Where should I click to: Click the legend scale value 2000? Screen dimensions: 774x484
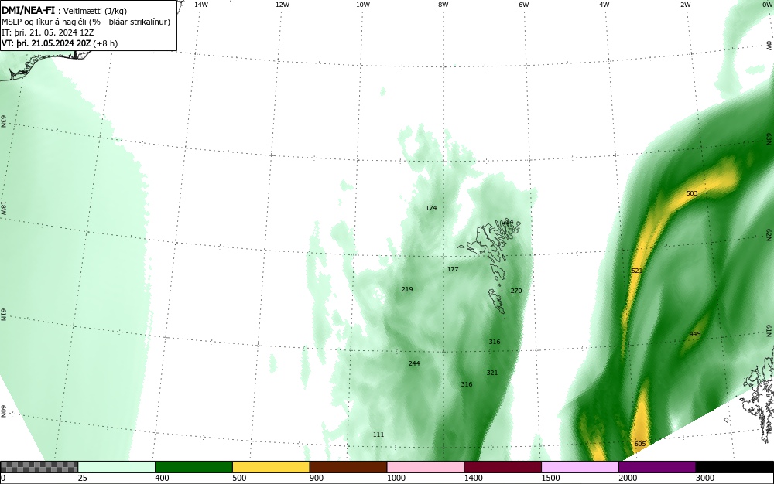[x=628, y=478]
